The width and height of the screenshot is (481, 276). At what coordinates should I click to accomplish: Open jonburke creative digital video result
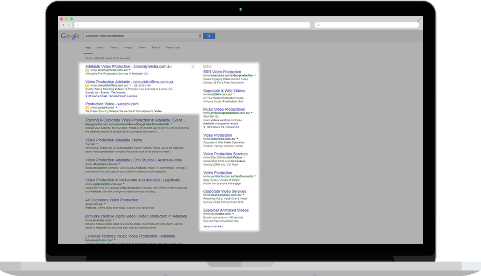[x=136, y=216]
